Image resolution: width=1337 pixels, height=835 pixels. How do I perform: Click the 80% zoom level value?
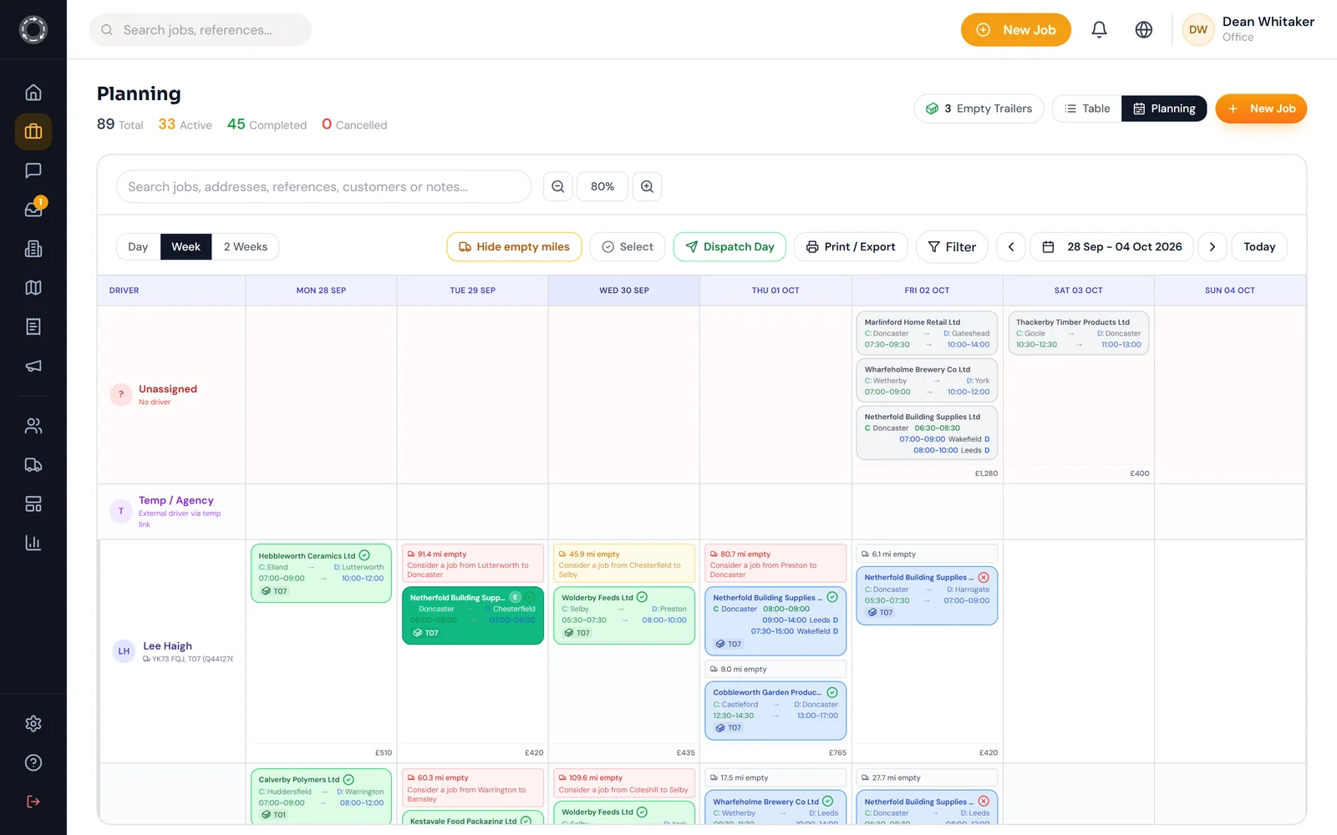coord(602,186)
